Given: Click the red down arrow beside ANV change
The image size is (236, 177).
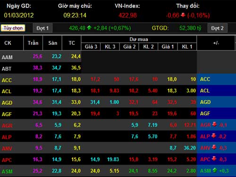Looking at the screenshot, I should point(214,147).
